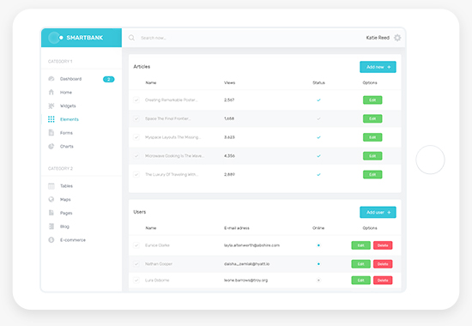The width and height of the screenshot is (472, 326).
Task: Click the search magnifier icon
Action: [131, 38]
